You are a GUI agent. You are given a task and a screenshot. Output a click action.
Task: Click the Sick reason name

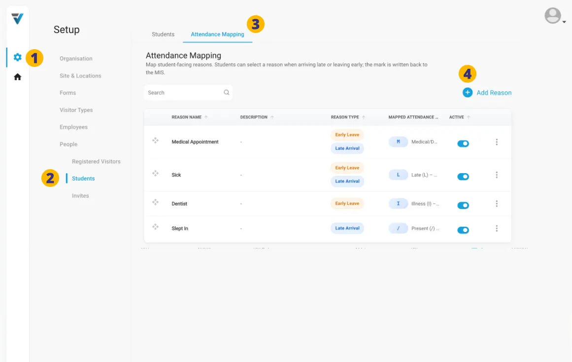(176, 175)
